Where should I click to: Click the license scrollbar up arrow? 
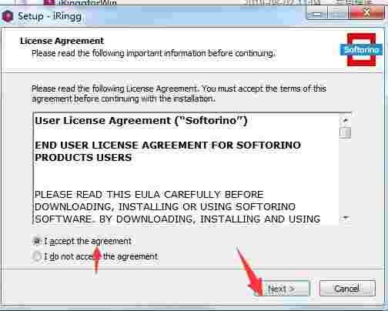(x=346, y=120)
